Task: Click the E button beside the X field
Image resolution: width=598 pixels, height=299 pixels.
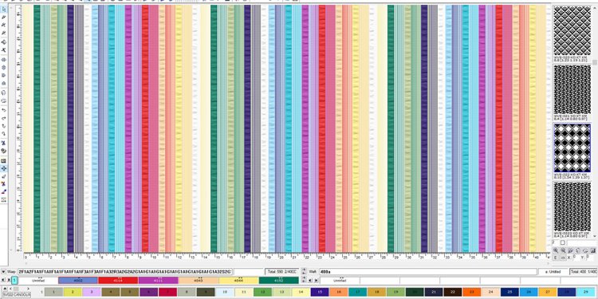Action: point(555,258)
